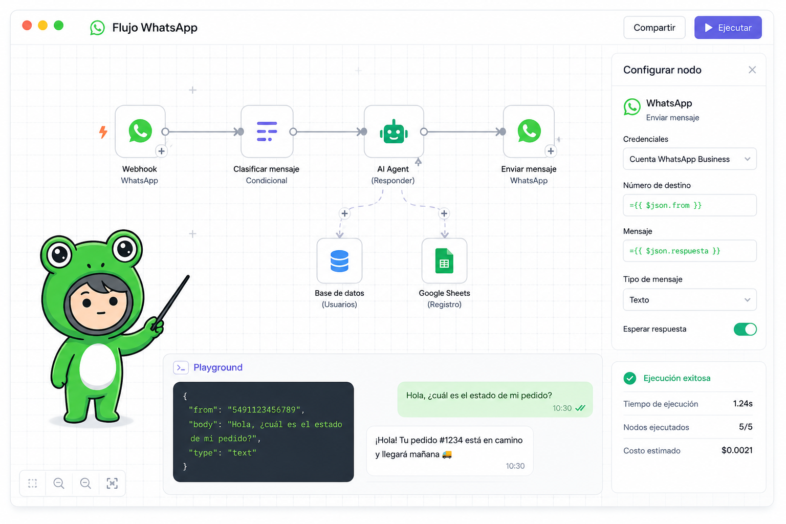This screenshot has height=524, width=786.
Task: Click the Google Sheets label
Action: click(x=444, y=293)
